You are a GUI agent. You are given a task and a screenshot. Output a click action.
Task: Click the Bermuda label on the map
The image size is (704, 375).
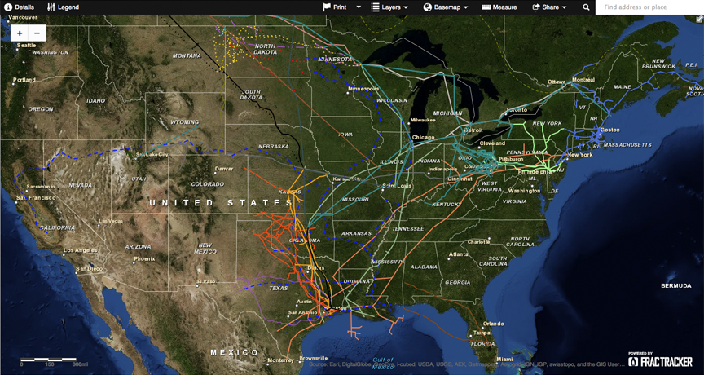(x=676, y=286)
